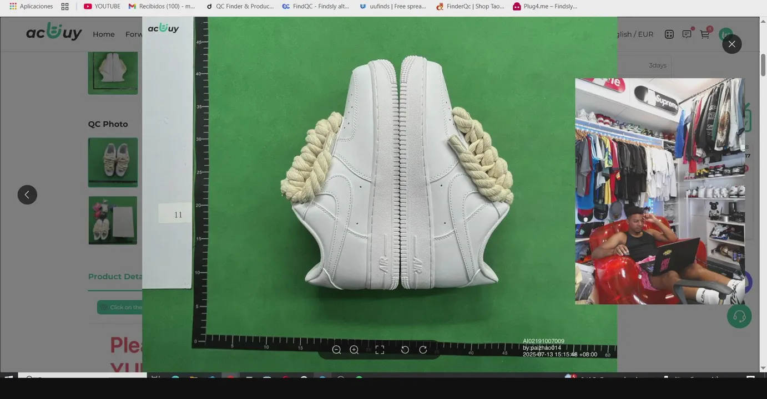Go to the previous QC photo
Image resolution: width=767 pixels, height=399 pixels.
point(27,195)
